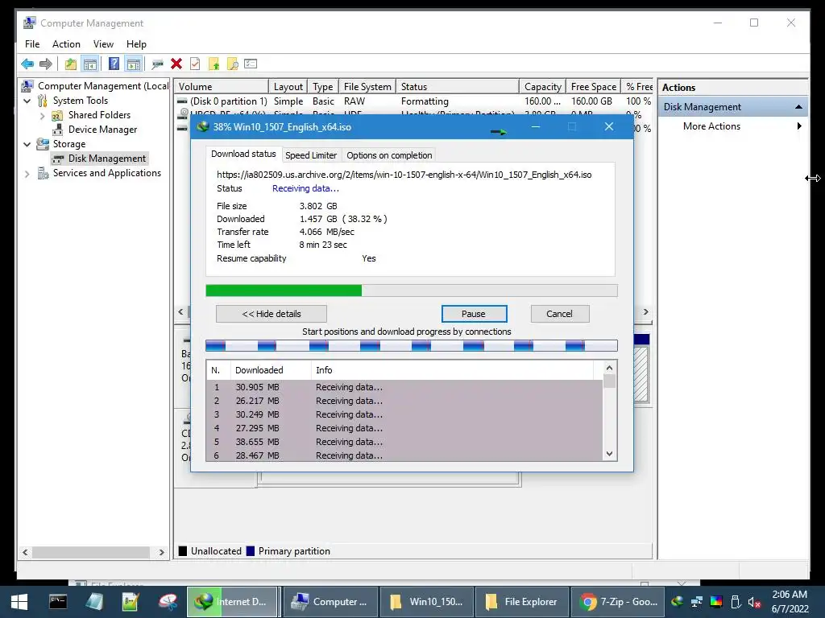The height and width of the screenshot is (618, 825).
Task: Click the black Unallocated legend swatch
Action: click(x=183, y=550)
